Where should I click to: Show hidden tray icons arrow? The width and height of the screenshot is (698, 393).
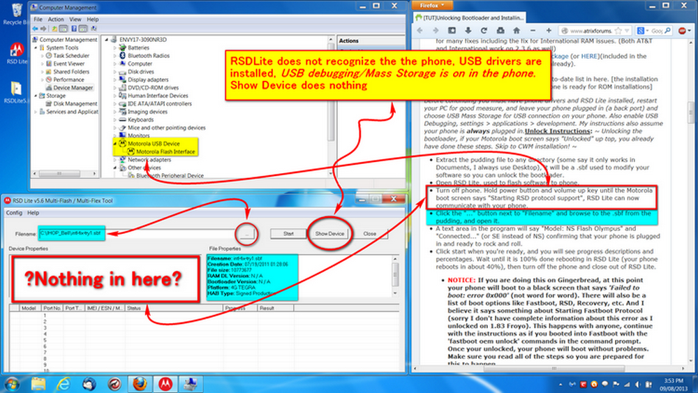(560, 384)
